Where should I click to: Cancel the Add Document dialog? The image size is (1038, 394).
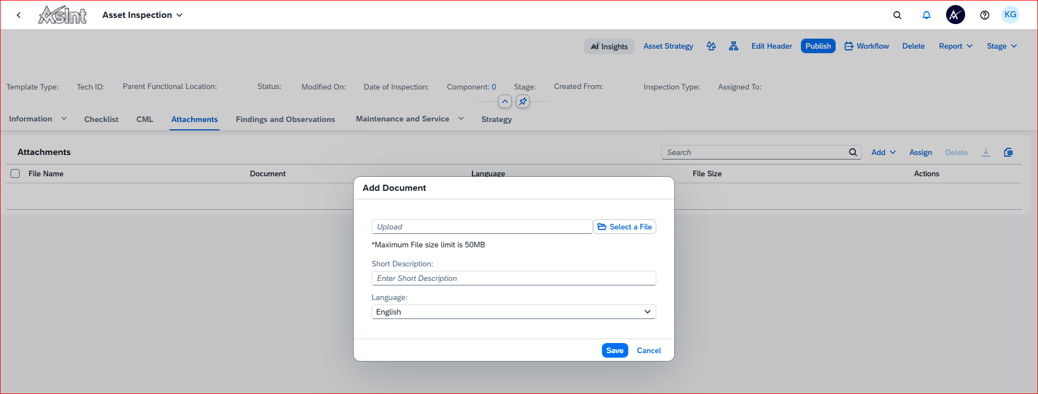[x=649, y=350]
